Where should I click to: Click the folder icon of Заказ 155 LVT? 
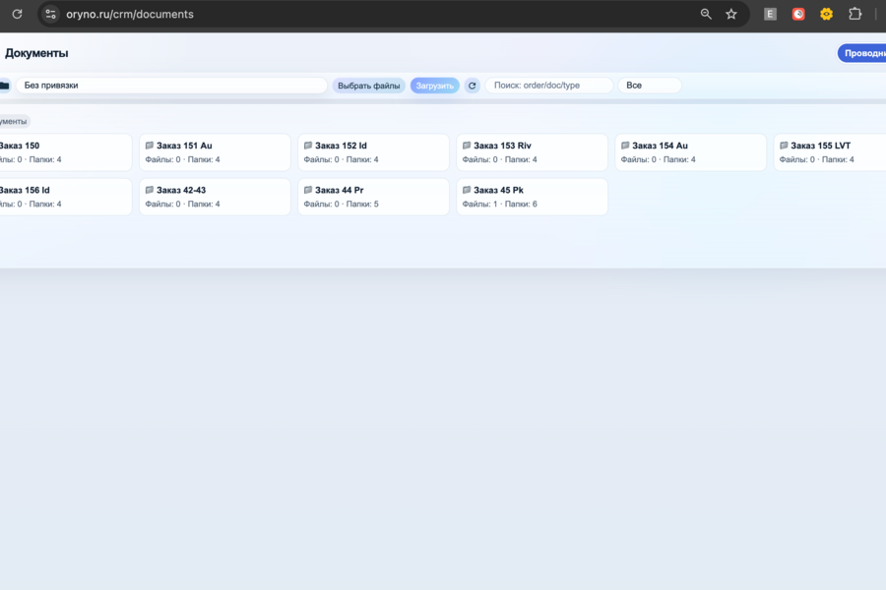point(784,146)
